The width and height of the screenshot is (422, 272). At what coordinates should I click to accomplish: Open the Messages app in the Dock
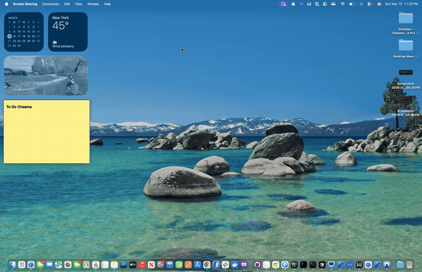40,265
